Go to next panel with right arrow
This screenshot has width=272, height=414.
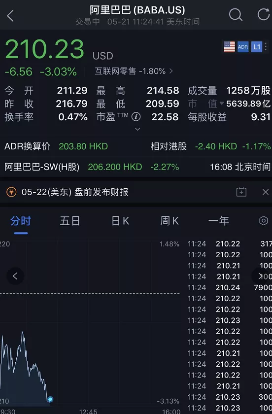coord(260,276)
